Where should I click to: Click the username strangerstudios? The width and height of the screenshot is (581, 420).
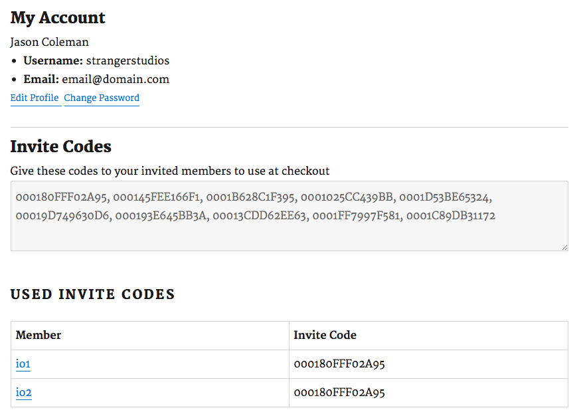tap(127, 60)
